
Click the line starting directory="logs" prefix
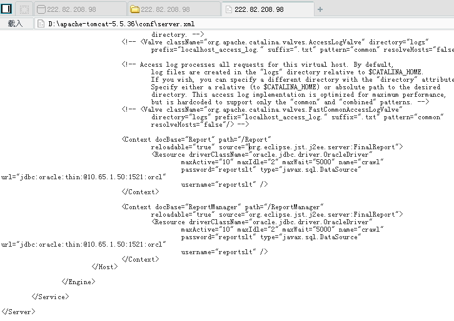click(298, 117)
